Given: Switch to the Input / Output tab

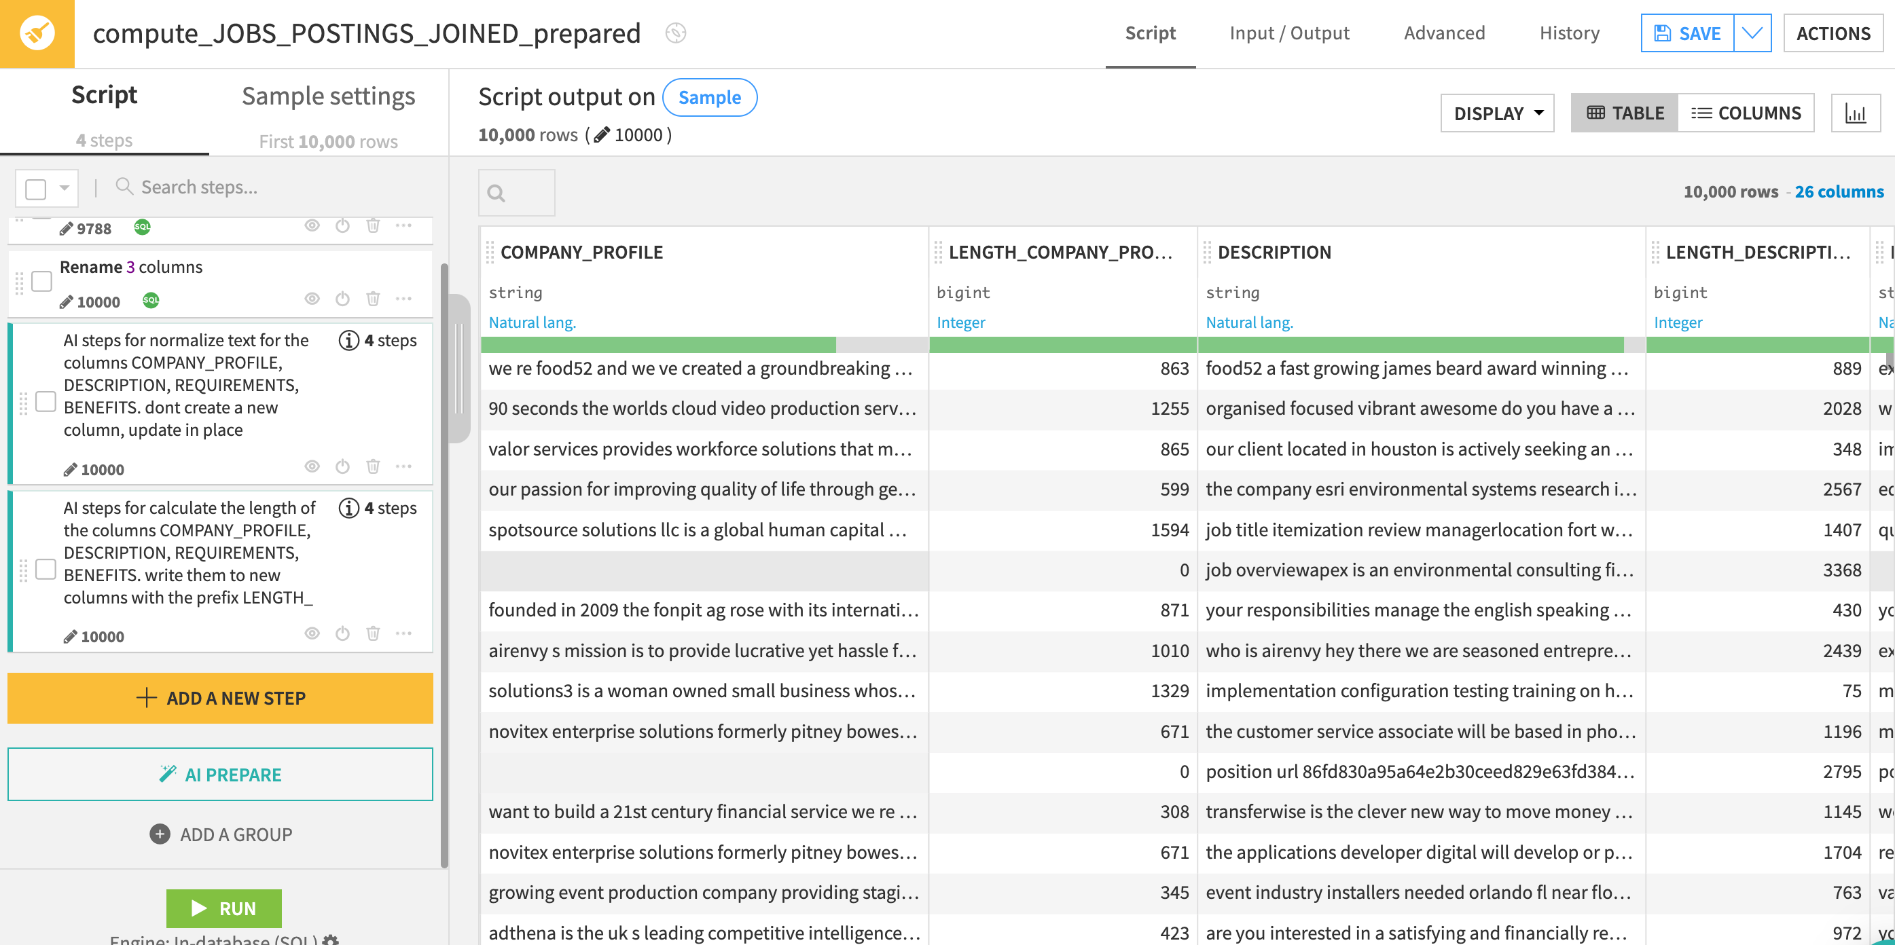Looking at the screenshot, I should pyautogui.click(x=1289, y=34).
